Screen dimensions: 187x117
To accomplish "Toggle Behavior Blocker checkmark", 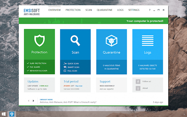I will click(x=28, y=71).
